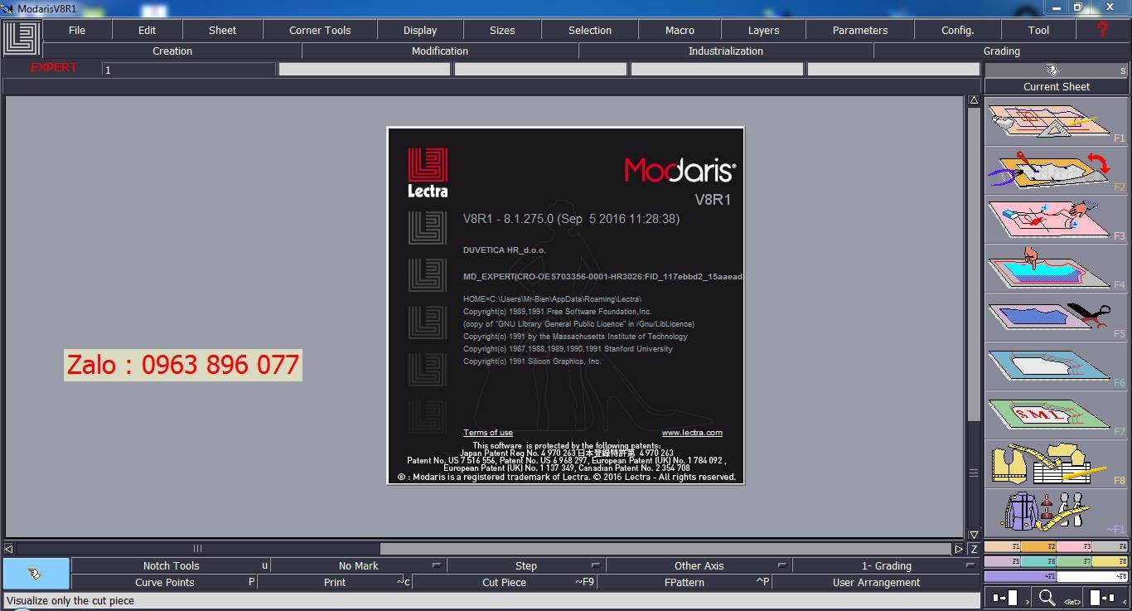Open the www.lectra.com link

(x=692, y=433)
